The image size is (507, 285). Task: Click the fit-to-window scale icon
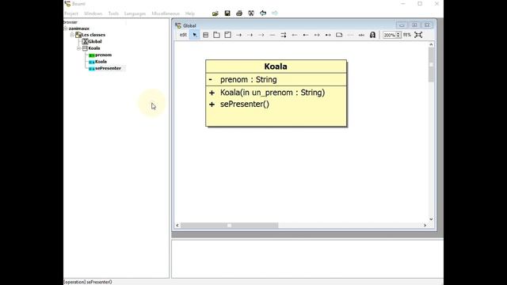pyautogui.click(x=418, y=35)
